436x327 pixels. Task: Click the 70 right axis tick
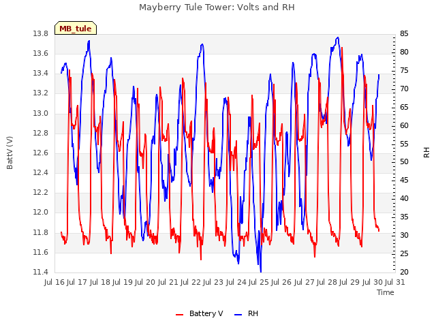click(x=404, y=89)
